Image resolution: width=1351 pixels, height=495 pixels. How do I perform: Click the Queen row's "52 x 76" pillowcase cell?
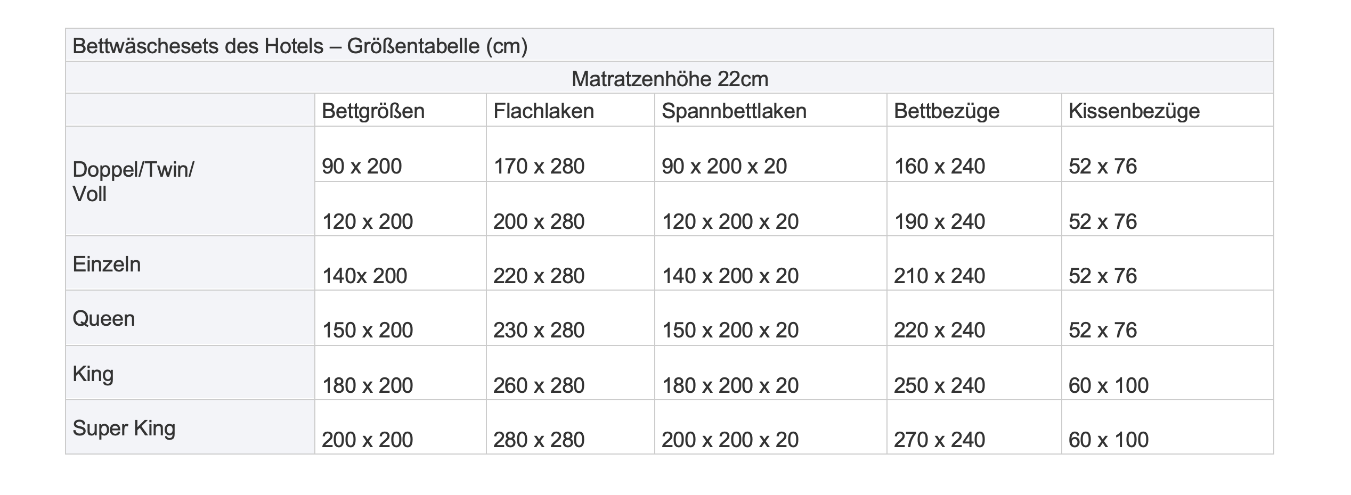click(x=1102, y=331)
